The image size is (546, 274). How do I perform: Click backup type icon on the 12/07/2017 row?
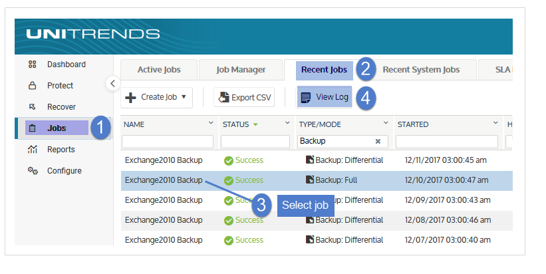309,239
